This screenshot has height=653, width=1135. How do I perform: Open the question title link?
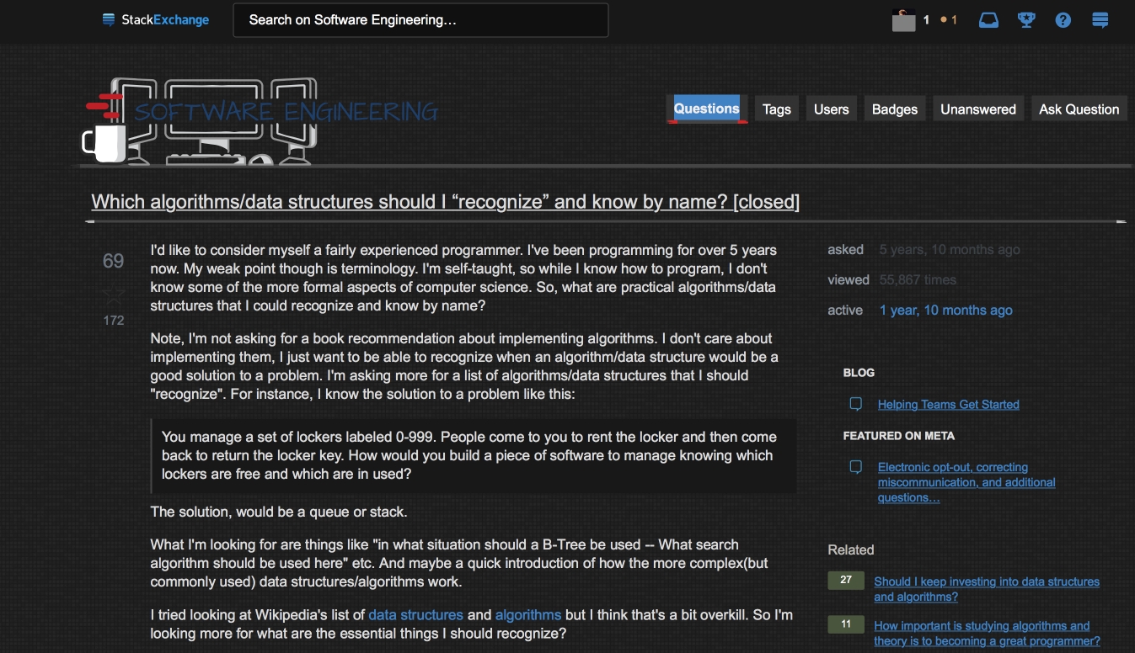coord(445,202)
